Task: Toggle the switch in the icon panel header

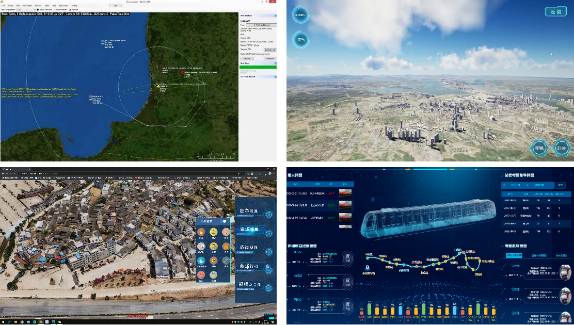Action: [x=224, y=221]
